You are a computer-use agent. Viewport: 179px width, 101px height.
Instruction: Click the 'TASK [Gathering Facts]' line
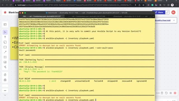click(86, 60)
